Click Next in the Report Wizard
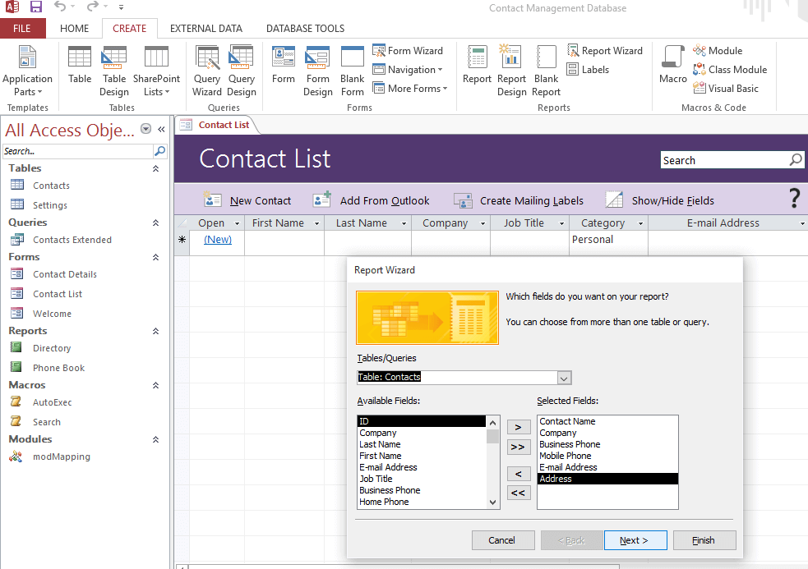 635,540
